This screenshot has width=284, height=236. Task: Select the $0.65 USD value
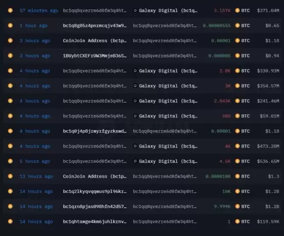272,26
